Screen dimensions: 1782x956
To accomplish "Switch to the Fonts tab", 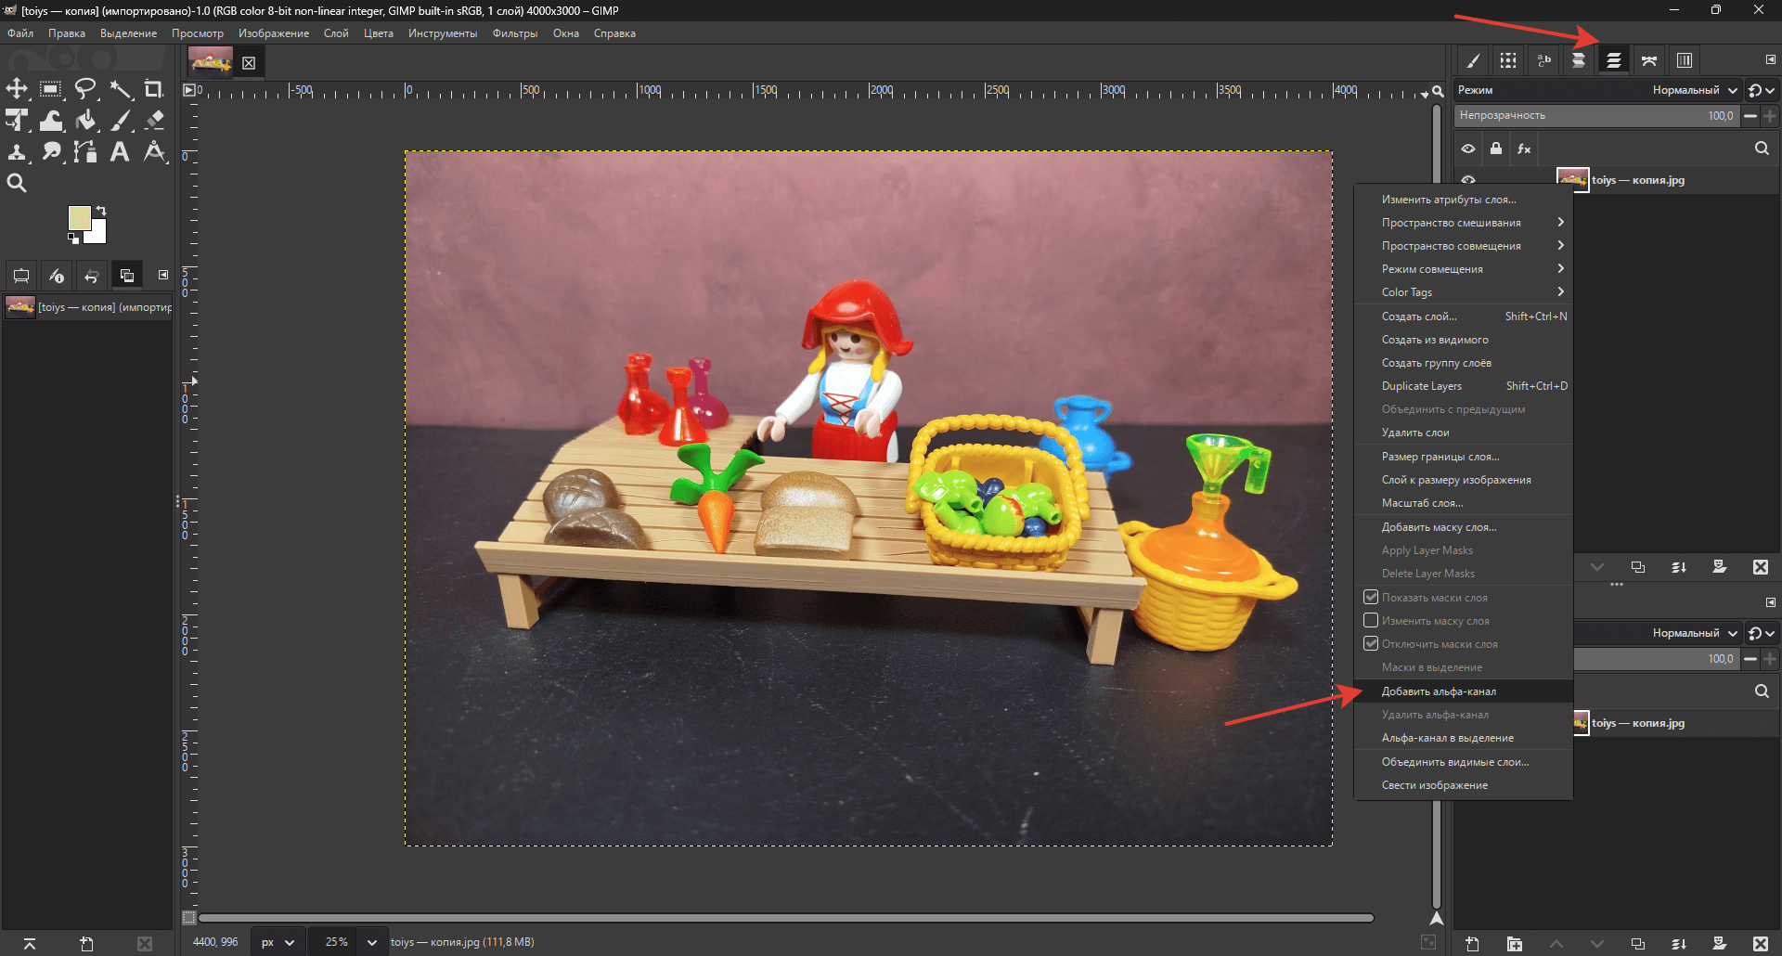I will point(1543,60).
